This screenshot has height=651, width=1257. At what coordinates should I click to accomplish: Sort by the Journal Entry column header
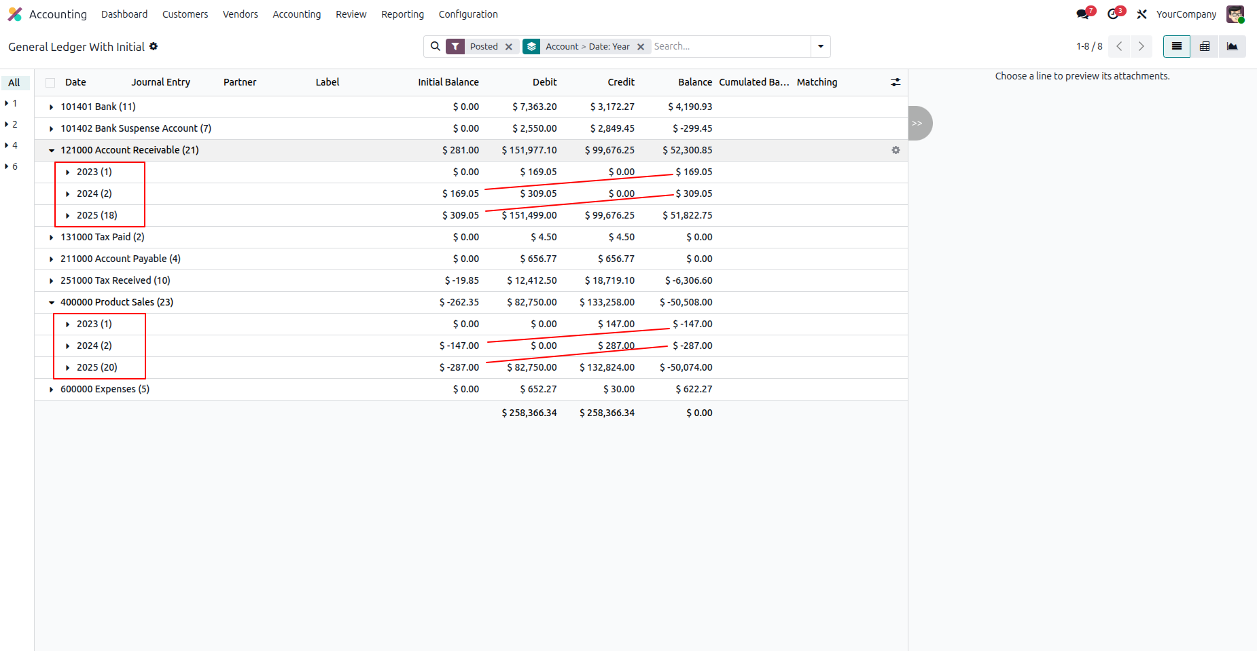160,82
